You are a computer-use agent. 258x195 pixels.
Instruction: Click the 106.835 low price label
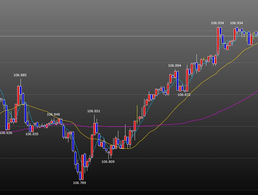pos(32,134)
